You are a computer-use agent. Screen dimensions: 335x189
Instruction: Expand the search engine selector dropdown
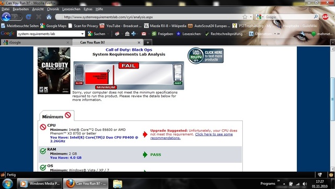pos(260,17)
